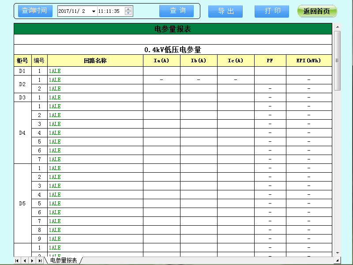Click the 回路名称 column header
The height and width of the screenshot is (265, 353).
tap(95, 61)
